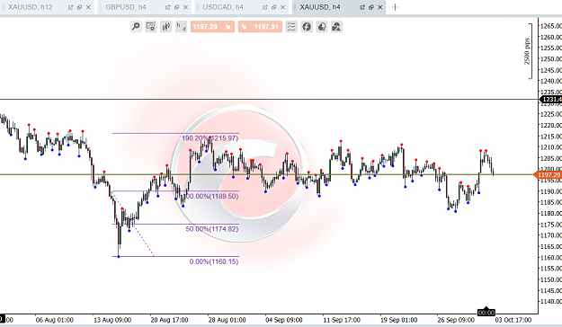Detach the XAUUSD, h4 chart tab
Image resolution: width=562 pixels, height=327 pixels.
coord(362,7)
